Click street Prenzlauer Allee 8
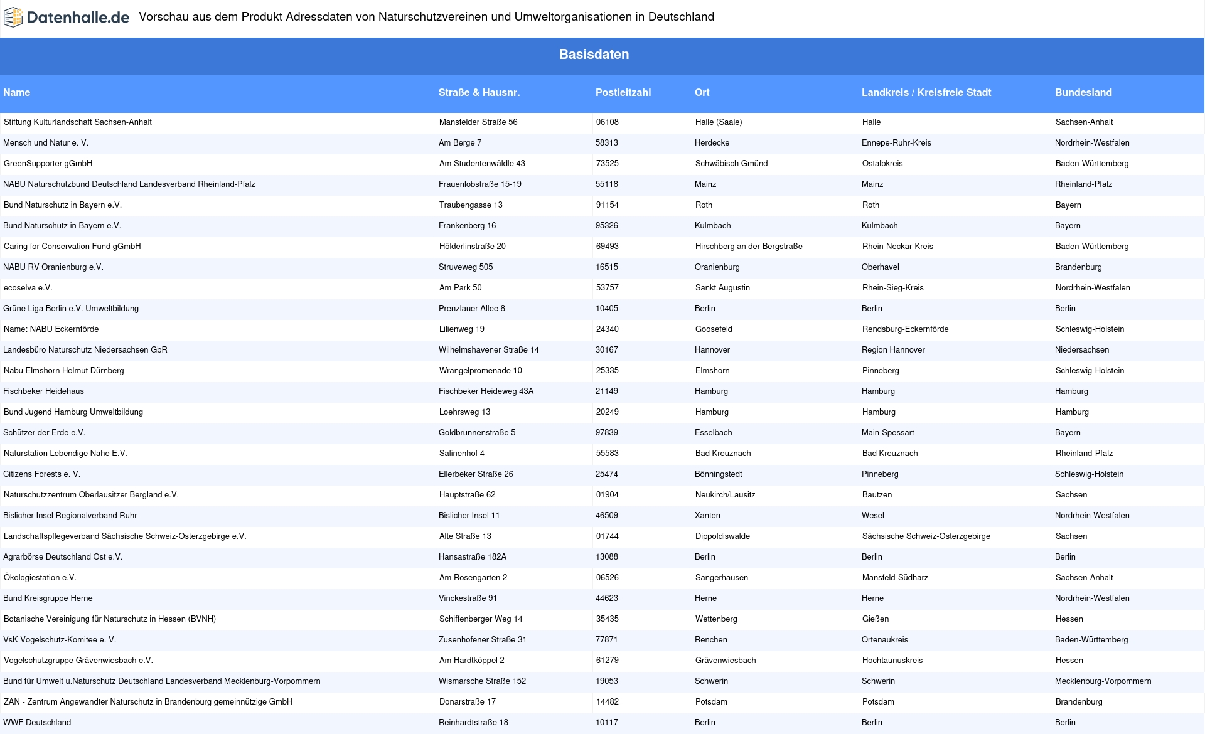This screenshot has height=734, width=1205. (x=472, y=309)
